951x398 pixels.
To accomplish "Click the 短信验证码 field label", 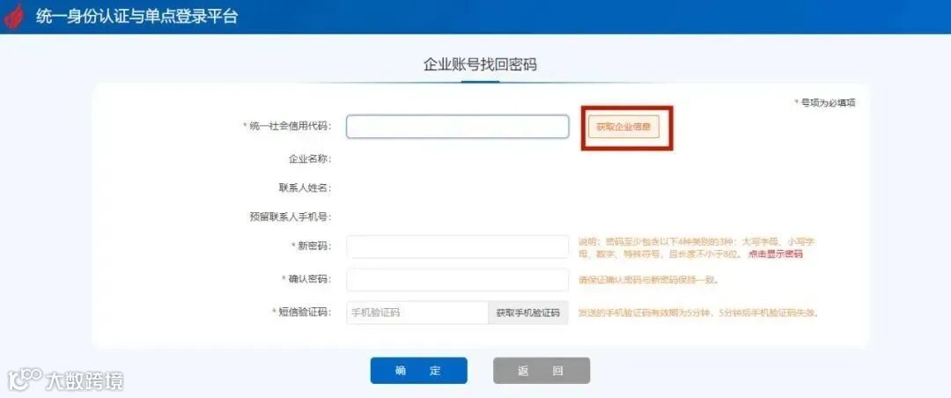I will tap(301, 313).
